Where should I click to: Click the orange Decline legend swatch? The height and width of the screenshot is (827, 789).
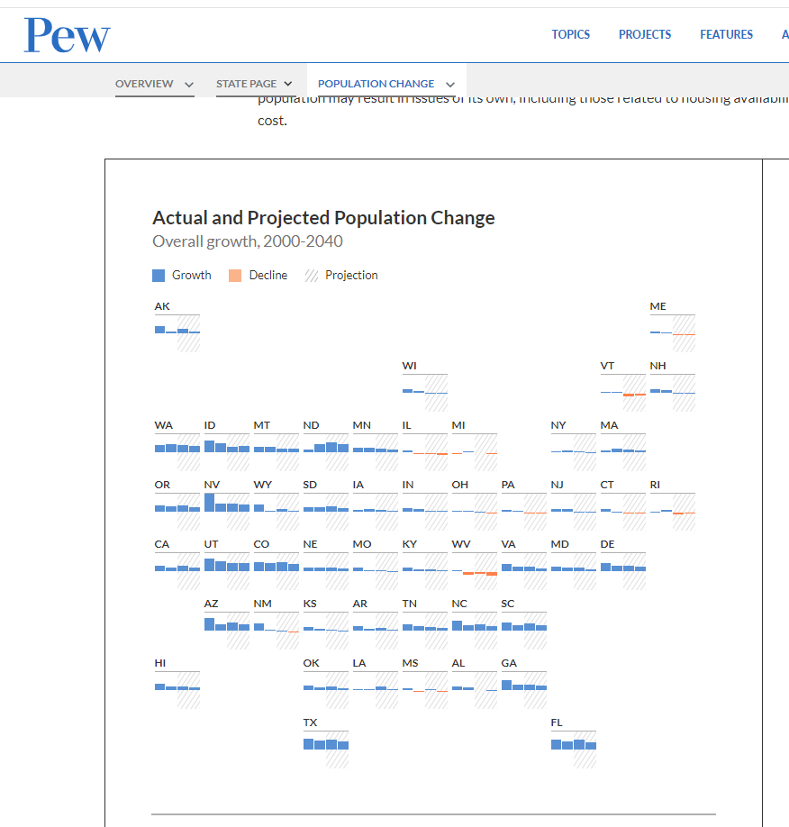235,276
